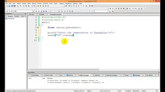Close the Management panel
The width and height of the screenshot is (165, 92).
25,14
